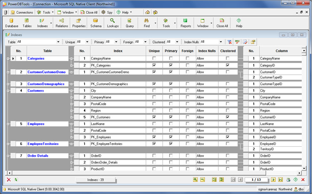The height and width of the screenshot is (194, 312).
Task: Toggle Primary checkbox for PK_Employees row
Action: click(x=171, y=137)
